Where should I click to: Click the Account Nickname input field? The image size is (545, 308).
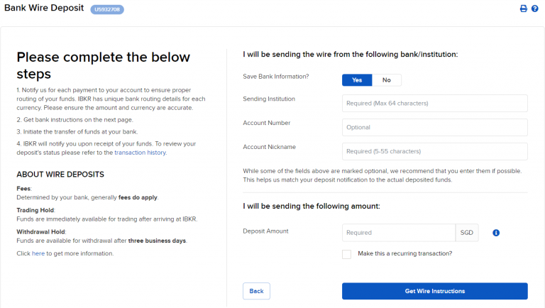(434, 151)
